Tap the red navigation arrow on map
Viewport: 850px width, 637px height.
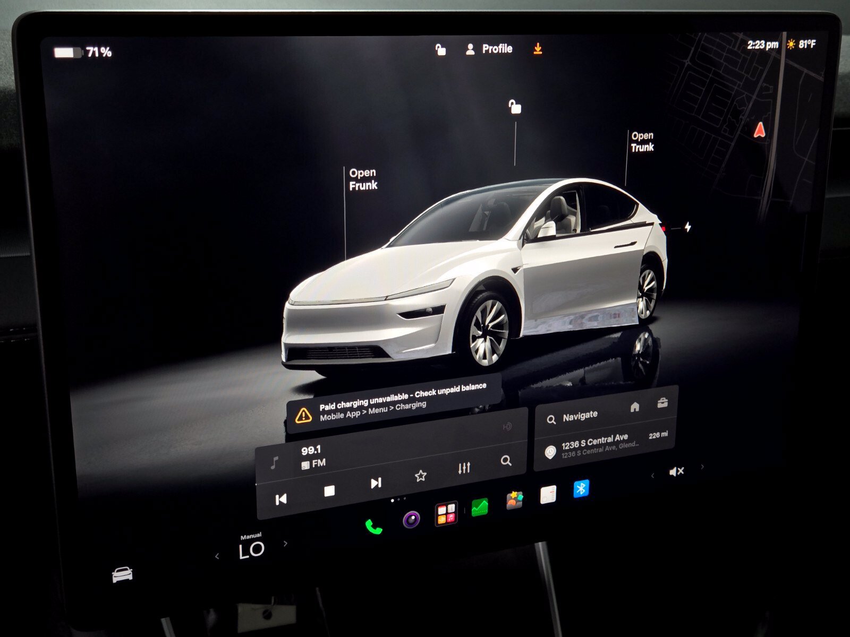(x=760, y=130)
